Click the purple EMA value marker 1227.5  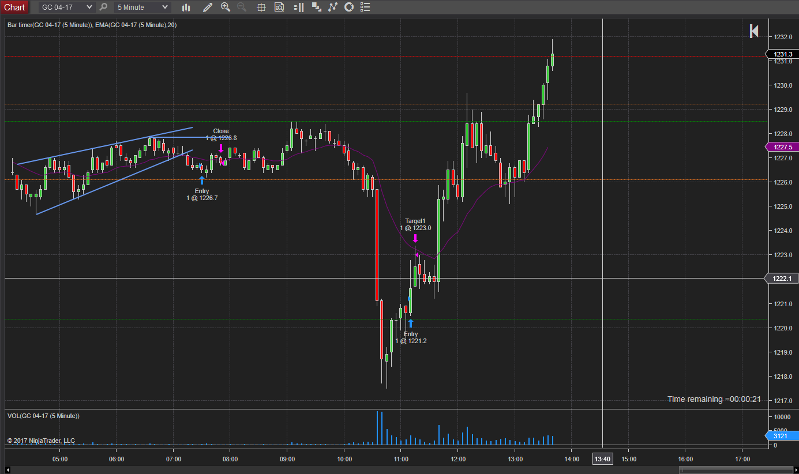tap(782, 147)
